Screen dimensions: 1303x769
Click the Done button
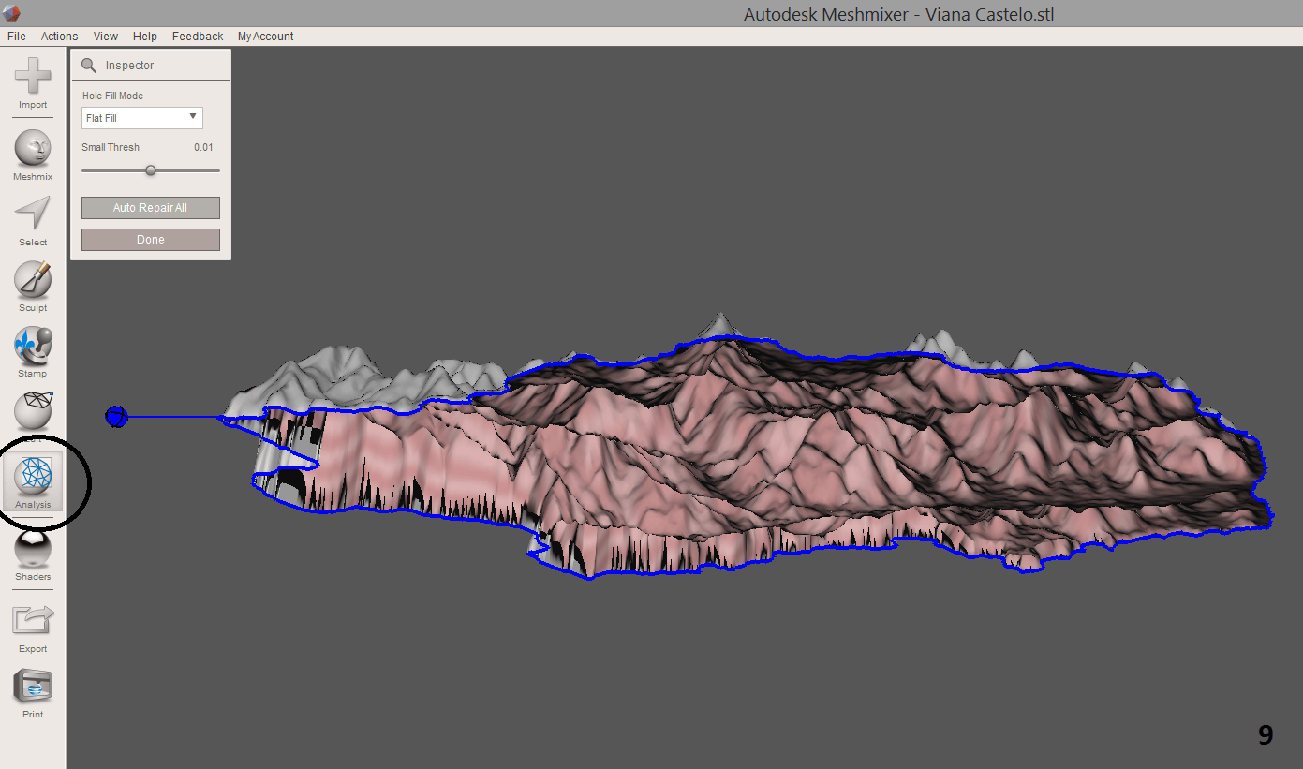pyautogui.click(x=150, y=239)
